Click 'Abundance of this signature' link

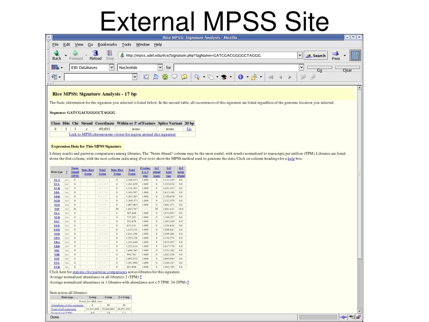(67, 305)
